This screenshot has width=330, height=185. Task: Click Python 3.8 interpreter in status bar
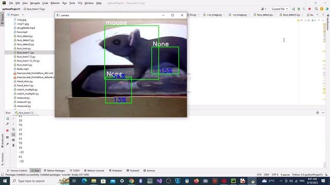tap(307, 175)
